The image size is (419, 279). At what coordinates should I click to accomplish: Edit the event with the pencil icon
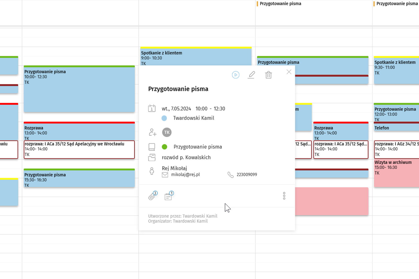[251, 75]
